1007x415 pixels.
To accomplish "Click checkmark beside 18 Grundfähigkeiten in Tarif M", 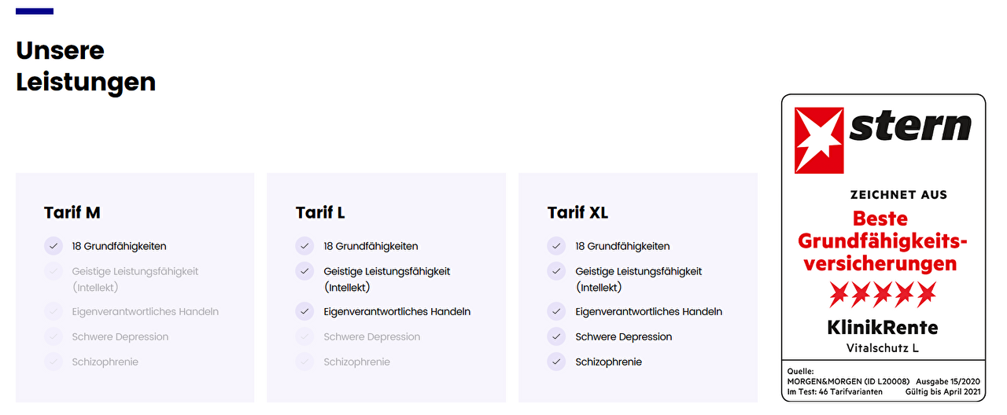I will coord(53,246).
